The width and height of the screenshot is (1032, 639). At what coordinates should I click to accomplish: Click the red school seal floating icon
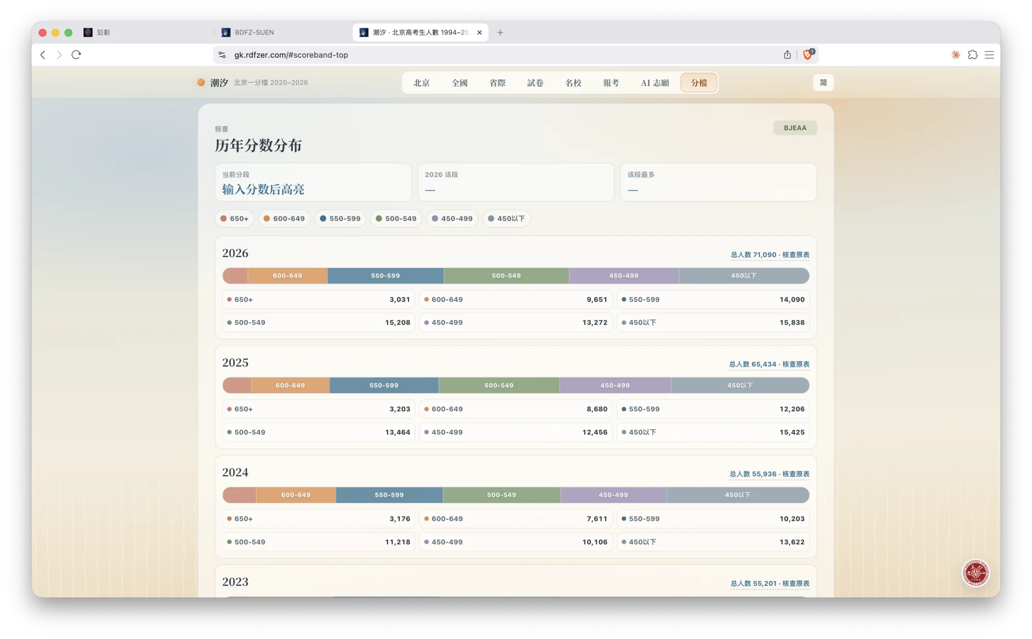point(975,573)
